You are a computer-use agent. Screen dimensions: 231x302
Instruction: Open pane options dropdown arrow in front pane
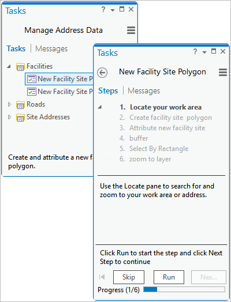click(204, 52)
